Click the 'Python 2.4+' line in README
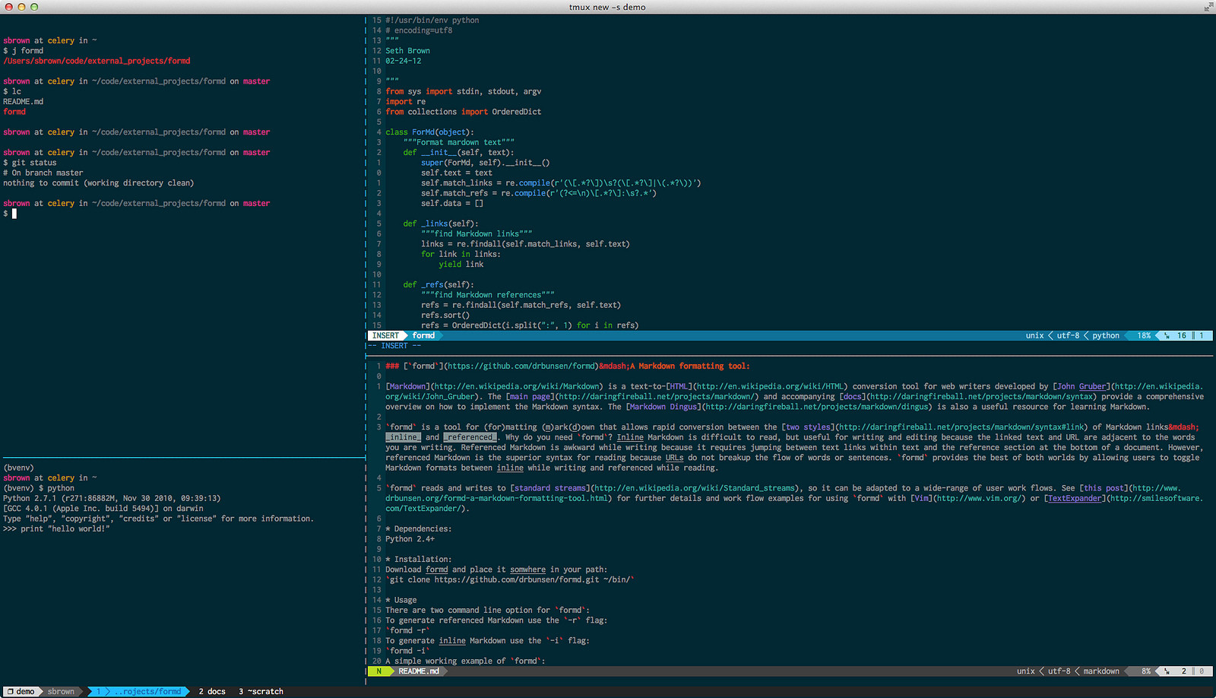The image size is (1216, 698). pyautogui.click(x=410, y=539)
